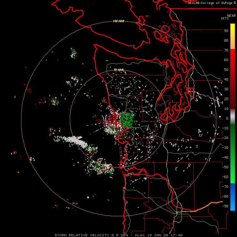
Task: Click the 20 value on velocity scale
Action: tap(226, 99)
